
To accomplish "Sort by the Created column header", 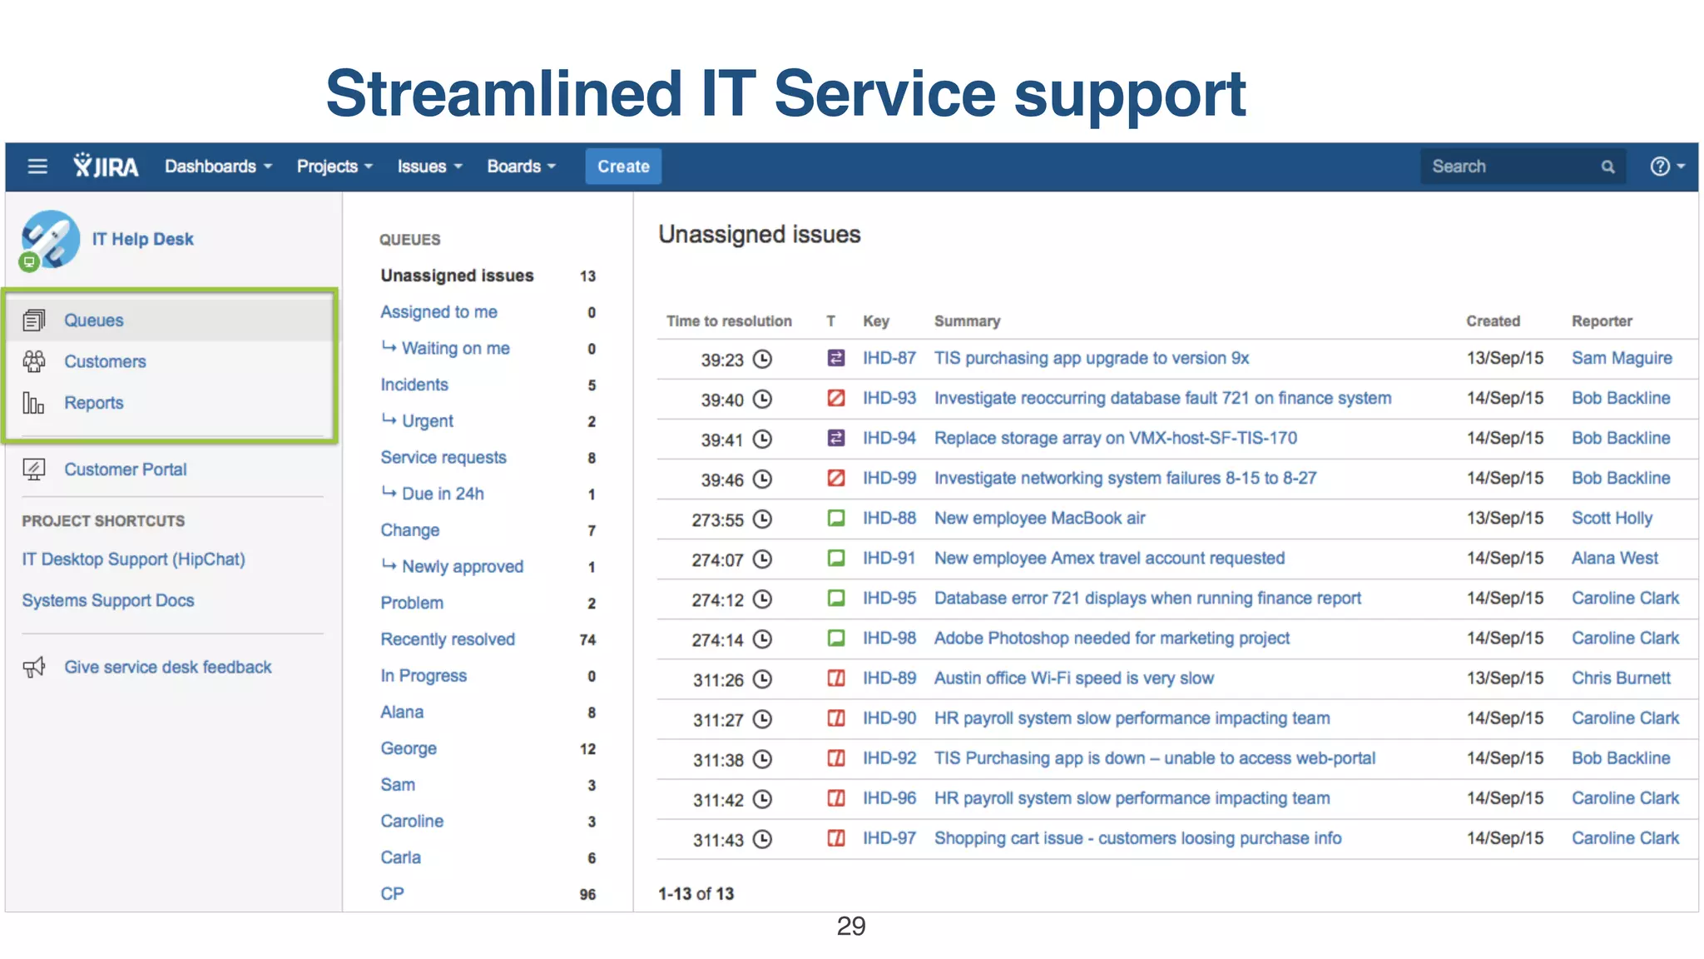I will point(1493,321).
